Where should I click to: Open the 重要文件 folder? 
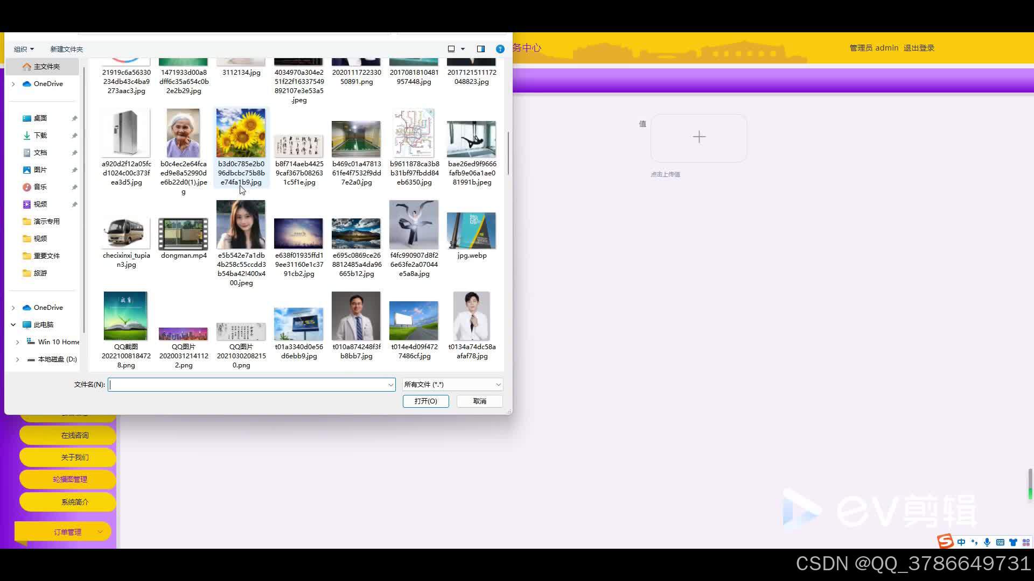(46, 256)
